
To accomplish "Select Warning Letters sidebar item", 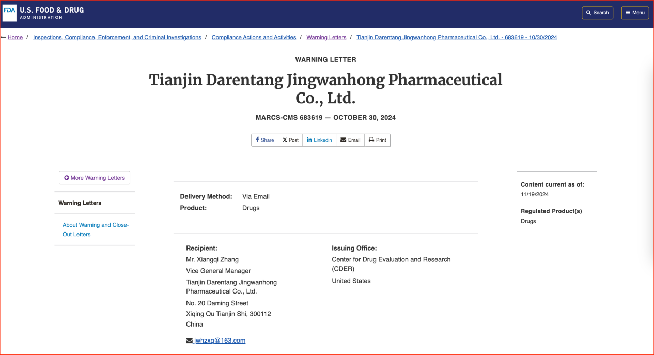I will coord(80,203).
